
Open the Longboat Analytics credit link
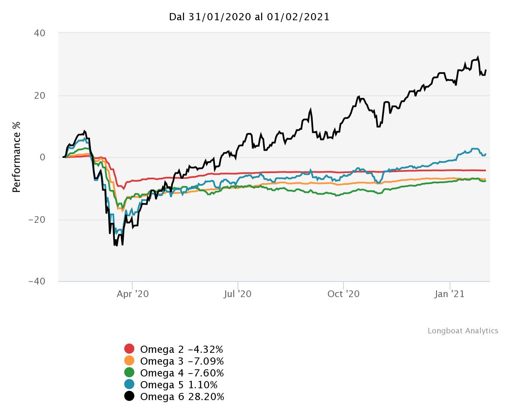pyautogui.click(x=463, y=331)
